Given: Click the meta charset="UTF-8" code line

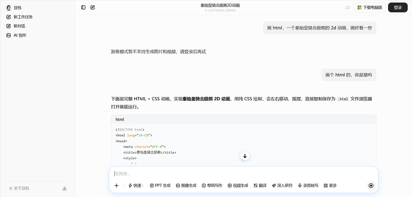Looking at the screenshot, I should pos(144,146).
